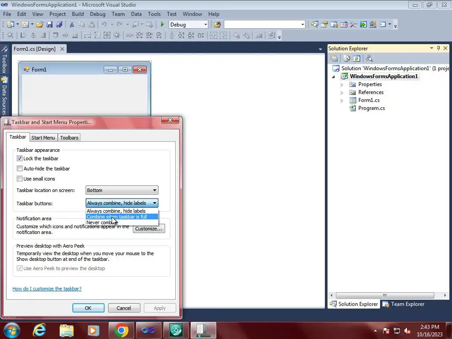
Task: Click the Align to Grid layout icon
Action: (x=11, y=35)
